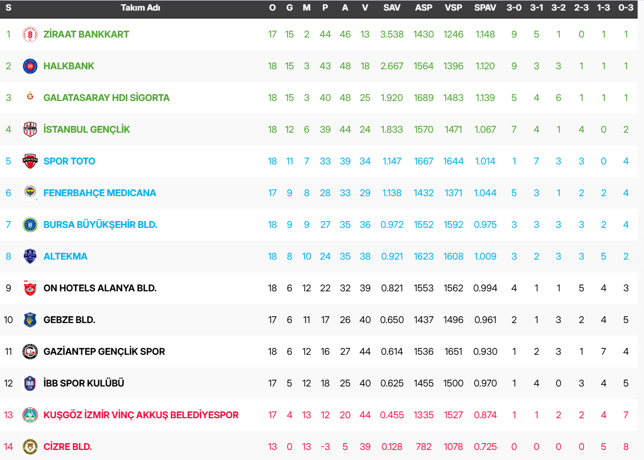Click the SPAV column header

click(485, 8)
